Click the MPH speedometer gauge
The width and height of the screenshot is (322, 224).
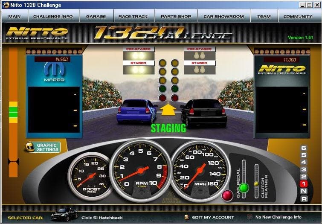pos(200,171)
